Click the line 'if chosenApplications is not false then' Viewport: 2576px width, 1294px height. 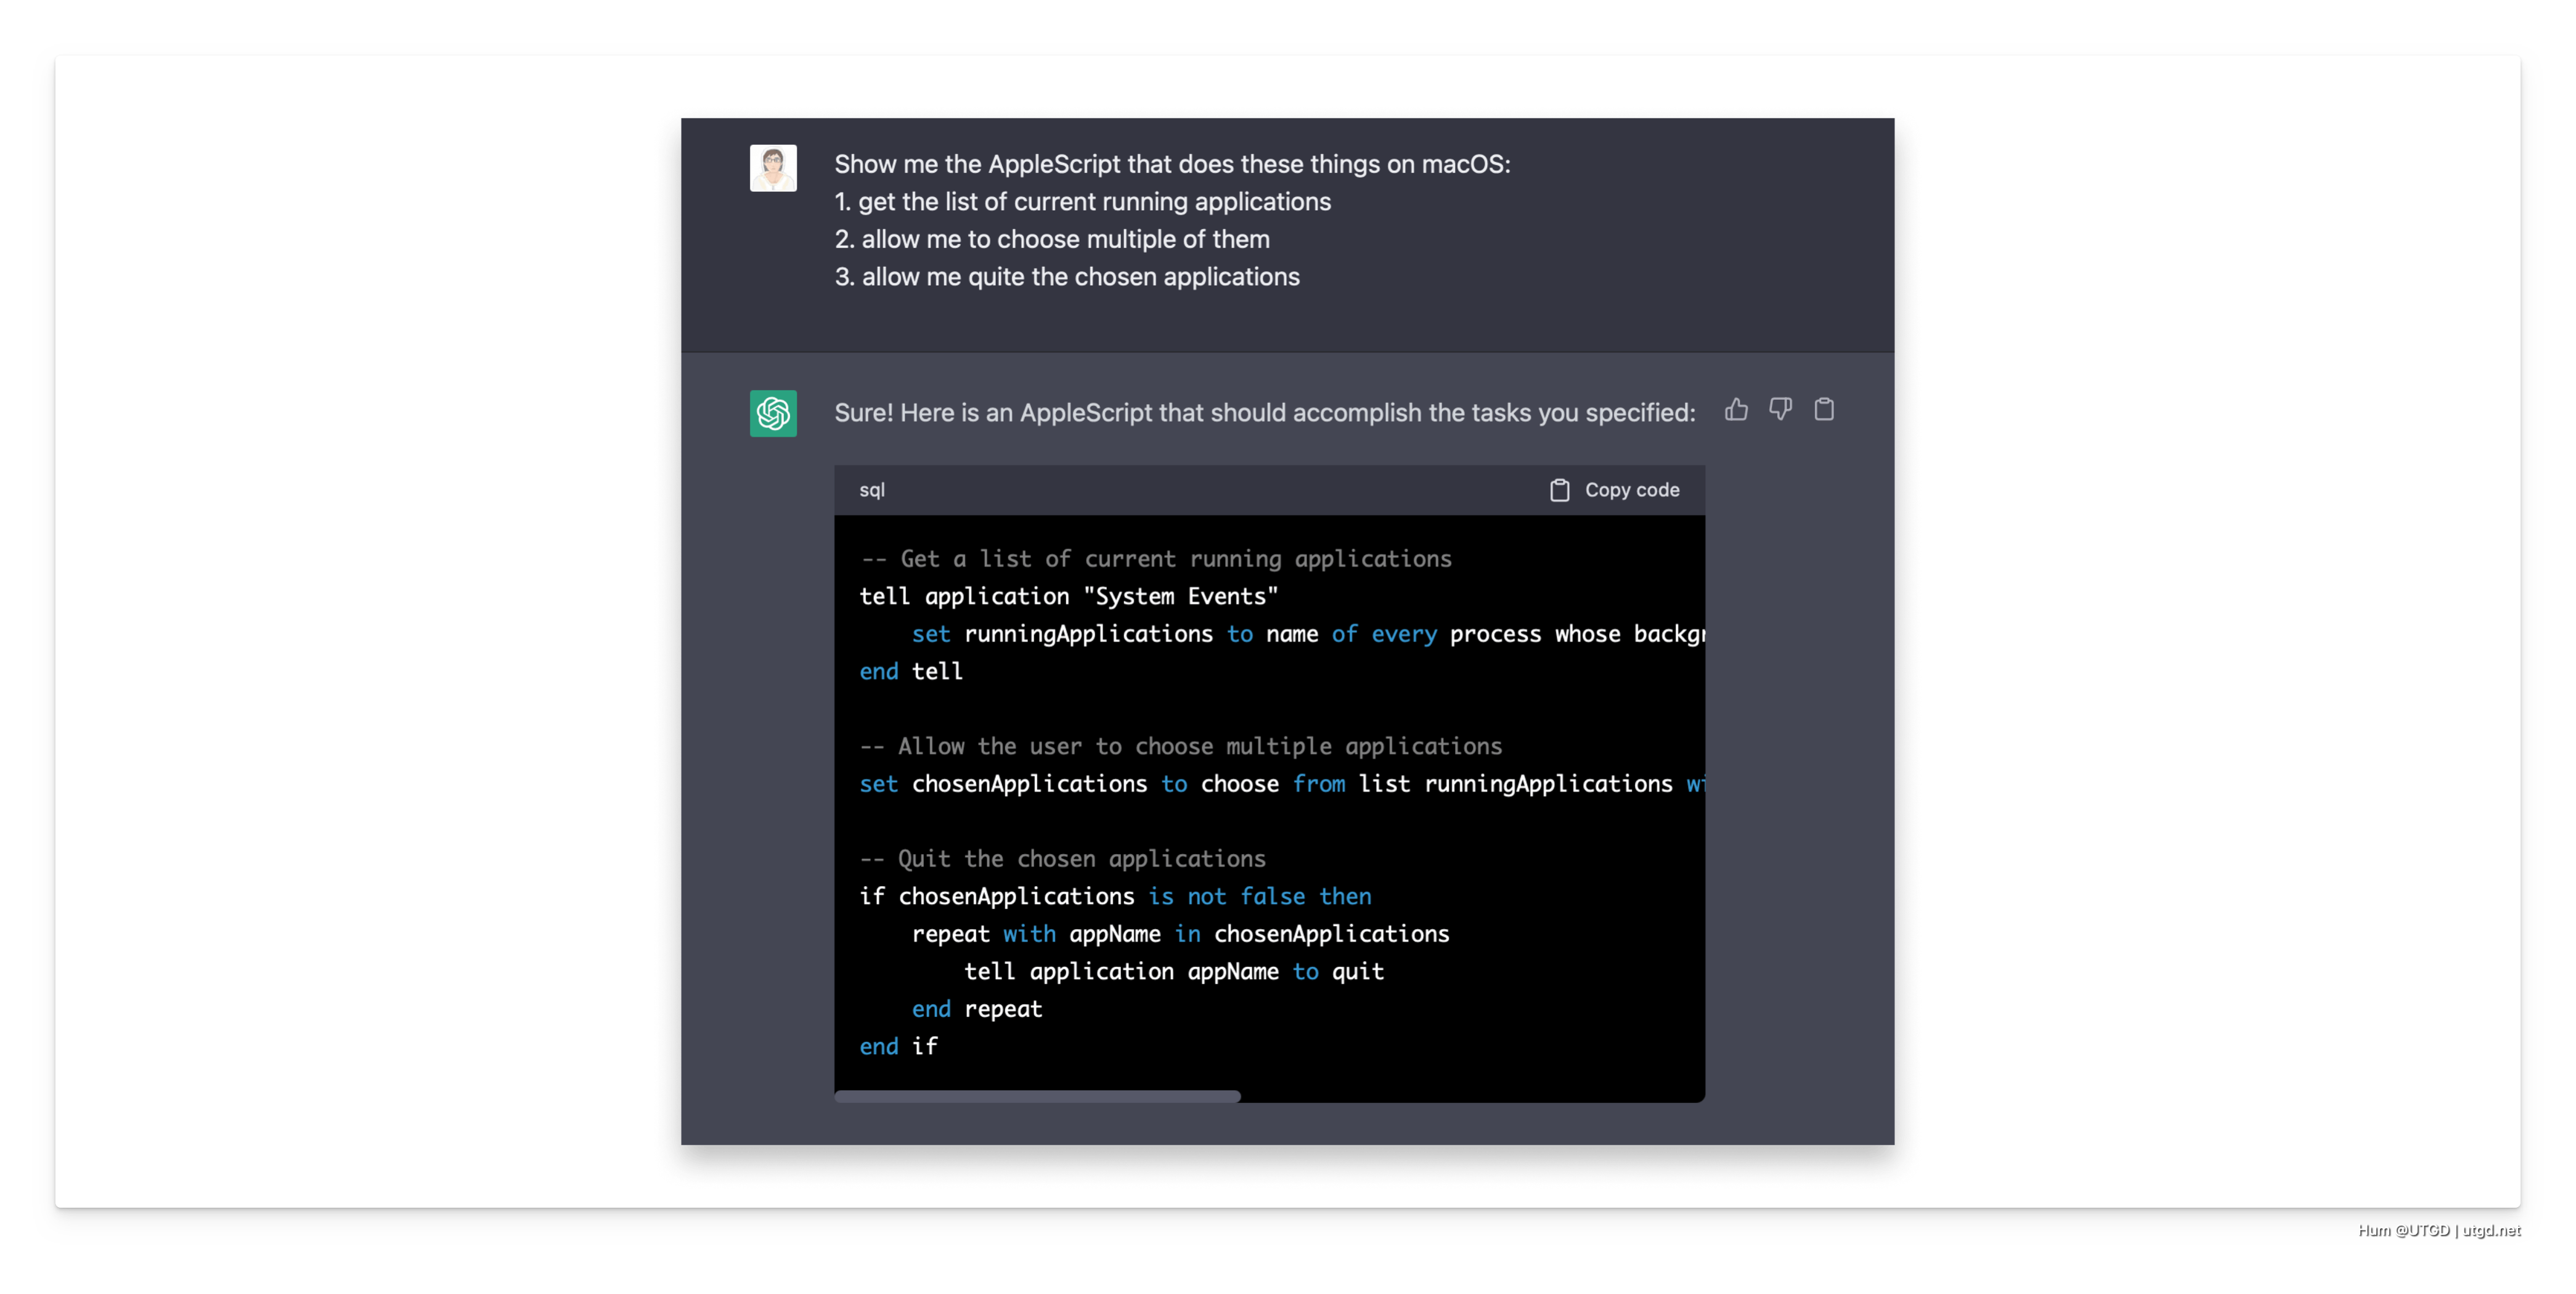tap(1116, 897)
